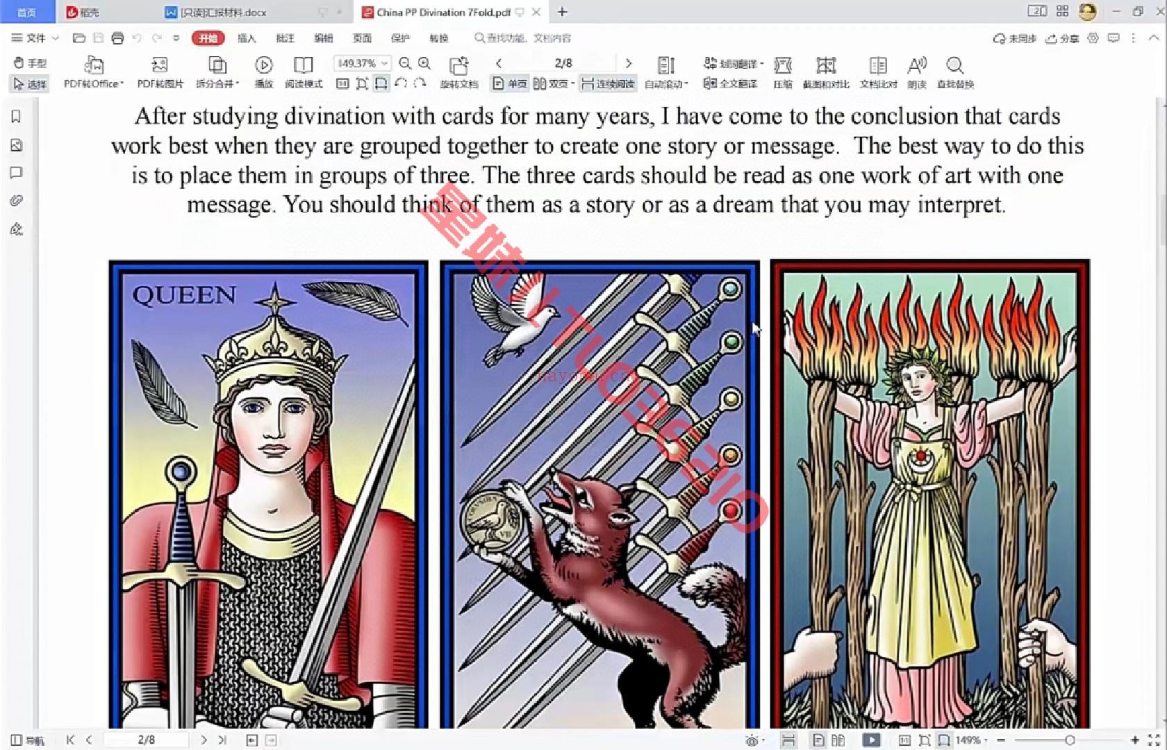Start slideshow with the 播放 play icon

tap(263, 73)
